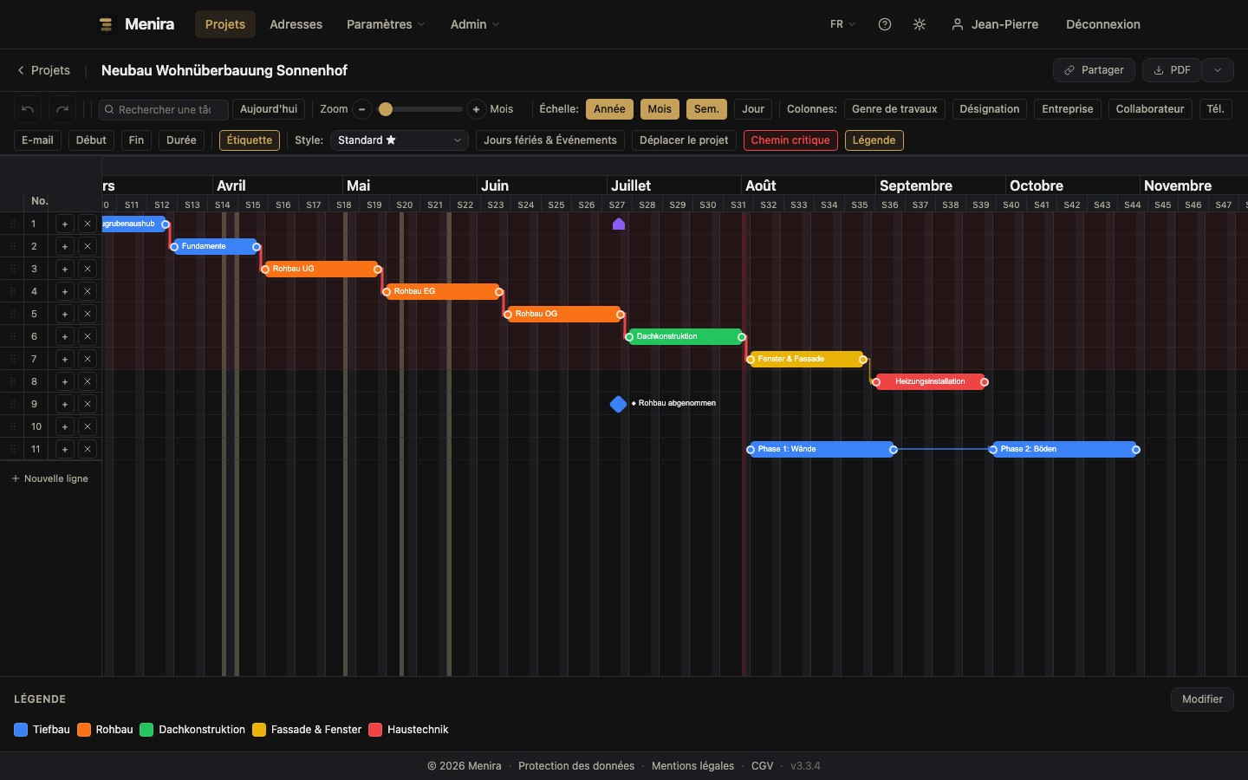Click the redo arrow icon
Viewport: 1248px width, 780px height.
point(62,109)
